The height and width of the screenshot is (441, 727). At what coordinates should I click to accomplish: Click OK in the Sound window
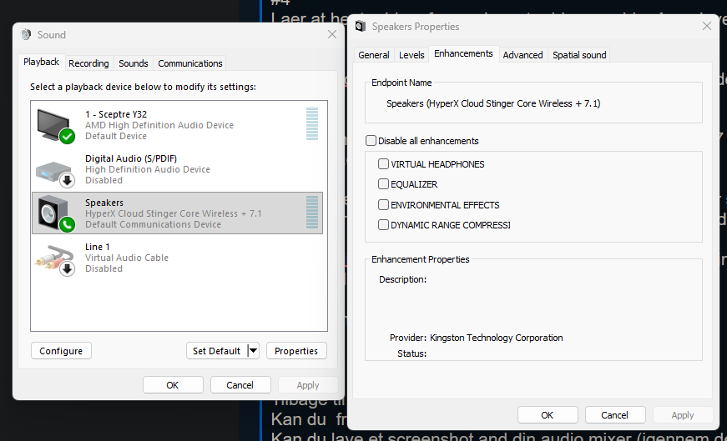click(173, 385)
